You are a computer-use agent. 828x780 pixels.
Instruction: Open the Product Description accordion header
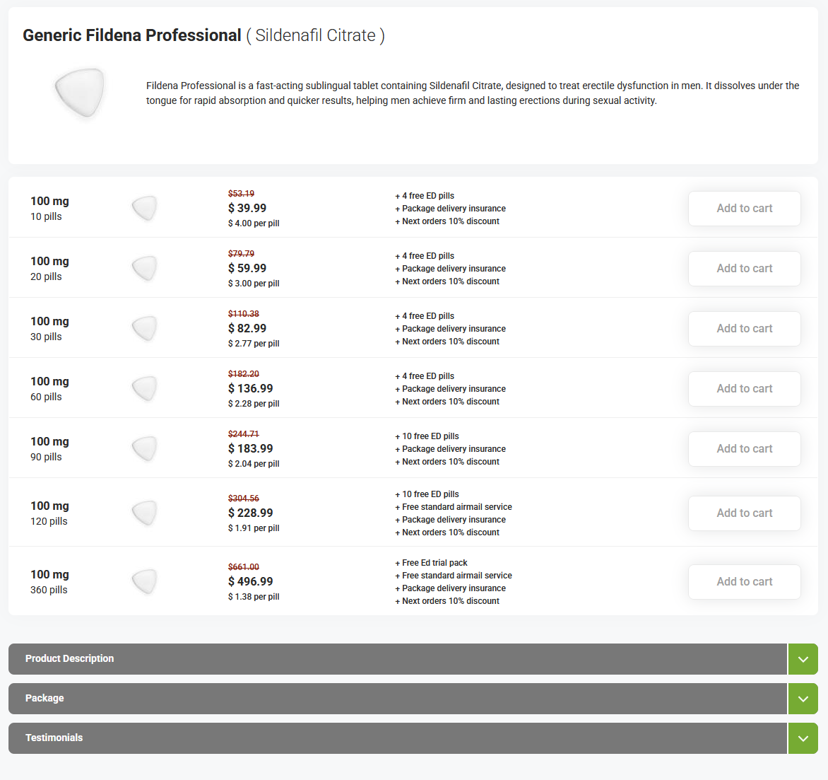click(x=398, y=659)
